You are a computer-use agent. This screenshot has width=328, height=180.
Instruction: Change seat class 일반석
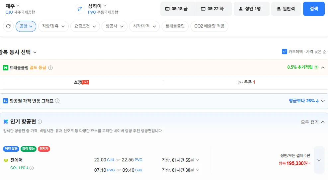(286, 9)
